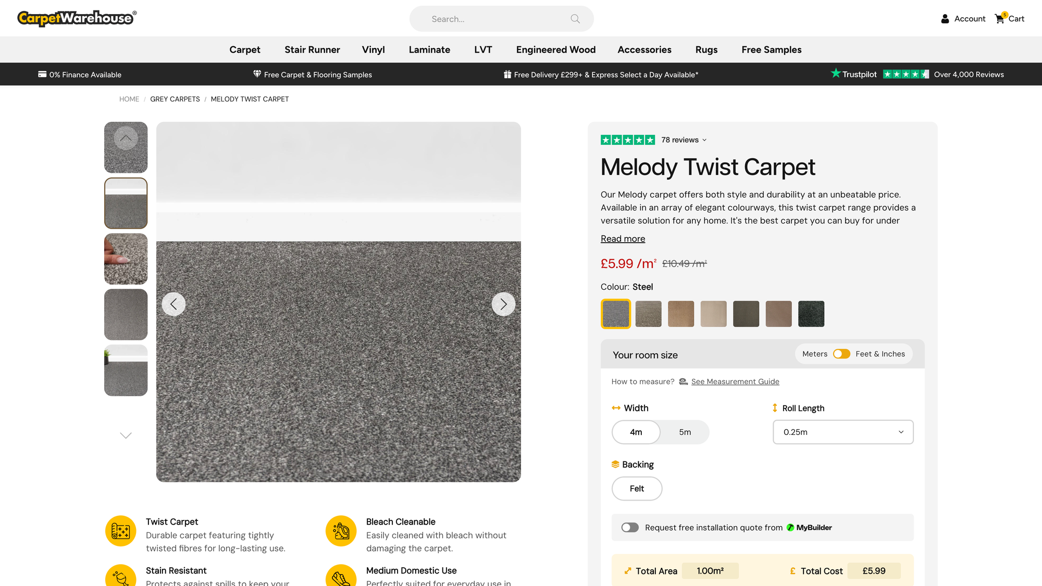Click the Read more link
The height and width of the screenshot is (586, 1042).
click(x=623, y=239)
